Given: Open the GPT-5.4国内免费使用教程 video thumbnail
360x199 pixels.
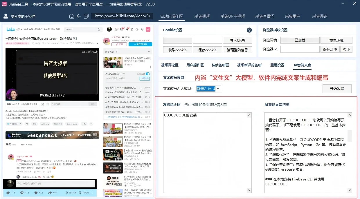Looking at the screenshot, I should (112, 155).
